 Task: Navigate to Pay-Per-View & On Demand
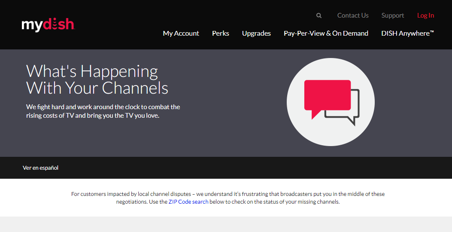point(326,33)
